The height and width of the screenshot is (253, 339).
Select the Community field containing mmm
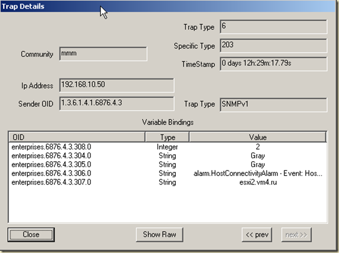(x=103, y=54)
